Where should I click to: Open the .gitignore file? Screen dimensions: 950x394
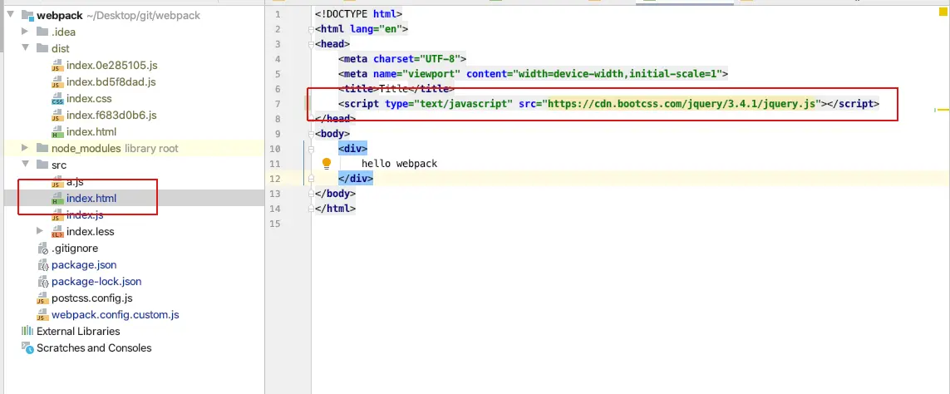tap(75, 248)
